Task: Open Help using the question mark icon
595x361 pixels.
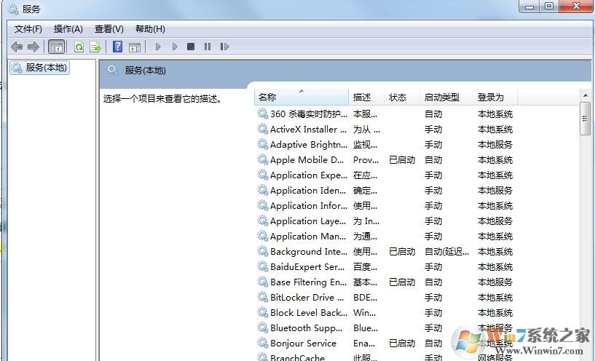Action: point(117,47)
